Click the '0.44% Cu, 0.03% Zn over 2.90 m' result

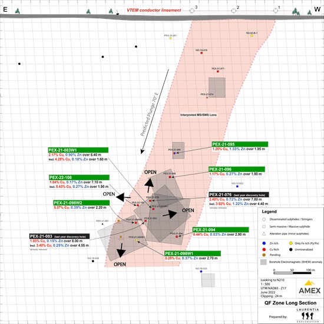[220, 234]
